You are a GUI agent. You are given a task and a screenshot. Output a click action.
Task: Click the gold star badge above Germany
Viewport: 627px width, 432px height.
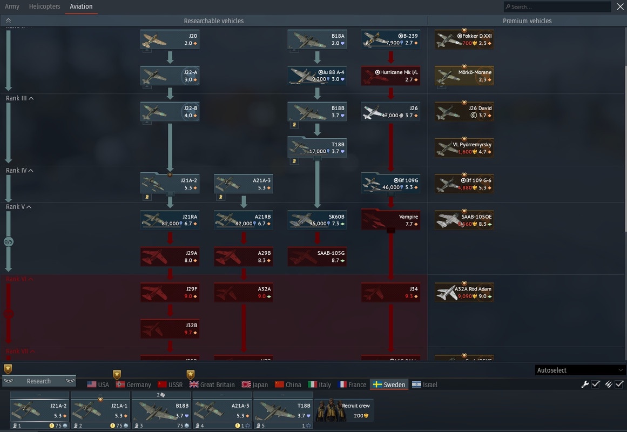pos(117,375)
